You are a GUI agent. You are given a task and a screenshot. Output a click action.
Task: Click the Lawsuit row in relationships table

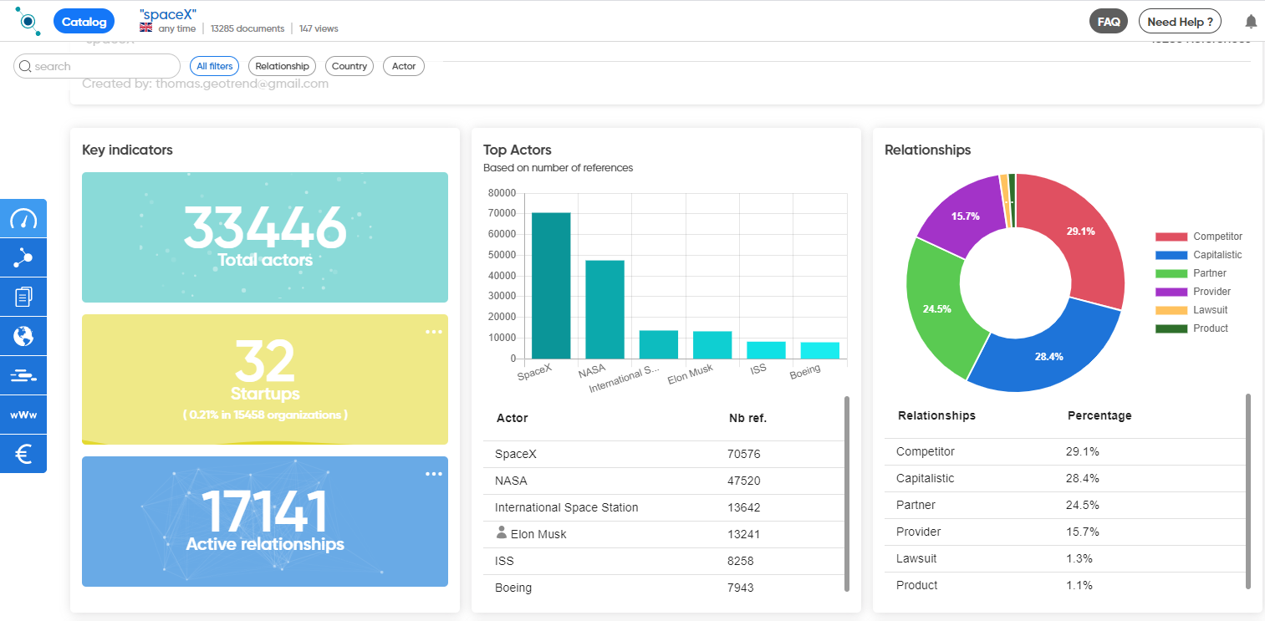coord(1065,558)
